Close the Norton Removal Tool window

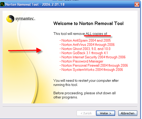tap(137, 4)
